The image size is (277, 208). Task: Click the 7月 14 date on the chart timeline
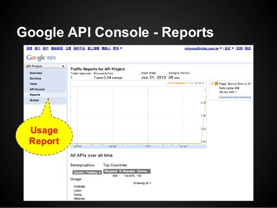click(x=183, y=146)
